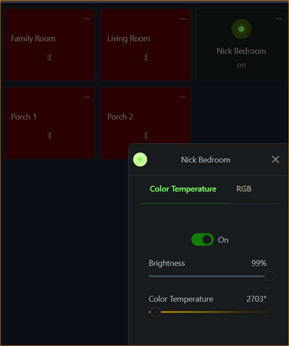The height and width of the screenshot is (346, 289).
Task: Open Porch 1 card options menu
Action: tap(86, 97)
